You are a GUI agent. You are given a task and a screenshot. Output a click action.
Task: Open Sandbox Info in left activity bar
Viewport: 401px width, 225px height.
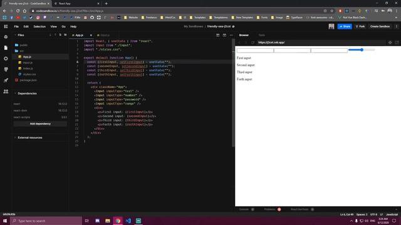pos(6,37)
